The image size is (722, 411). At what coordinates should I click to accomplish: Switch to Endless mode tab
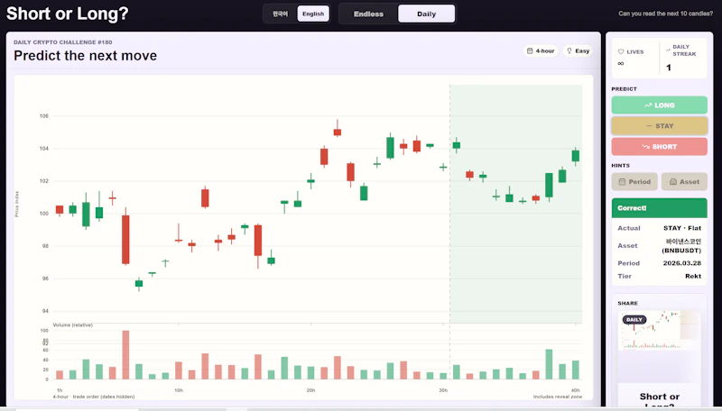368,14
